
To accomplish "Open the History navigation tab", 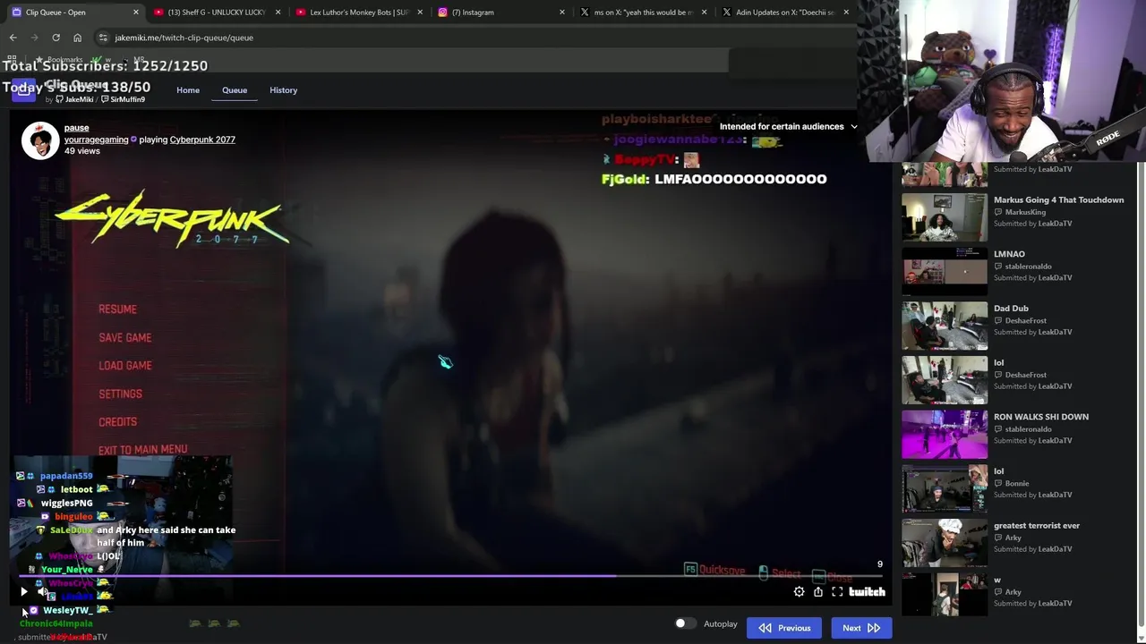I will pyautogui.click(x=284, y=90).
